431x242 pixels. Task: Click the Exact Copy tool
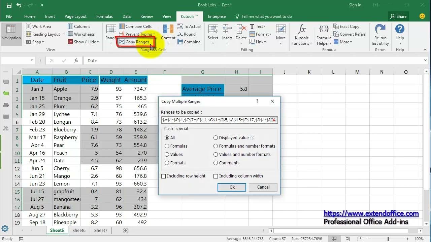346,26
